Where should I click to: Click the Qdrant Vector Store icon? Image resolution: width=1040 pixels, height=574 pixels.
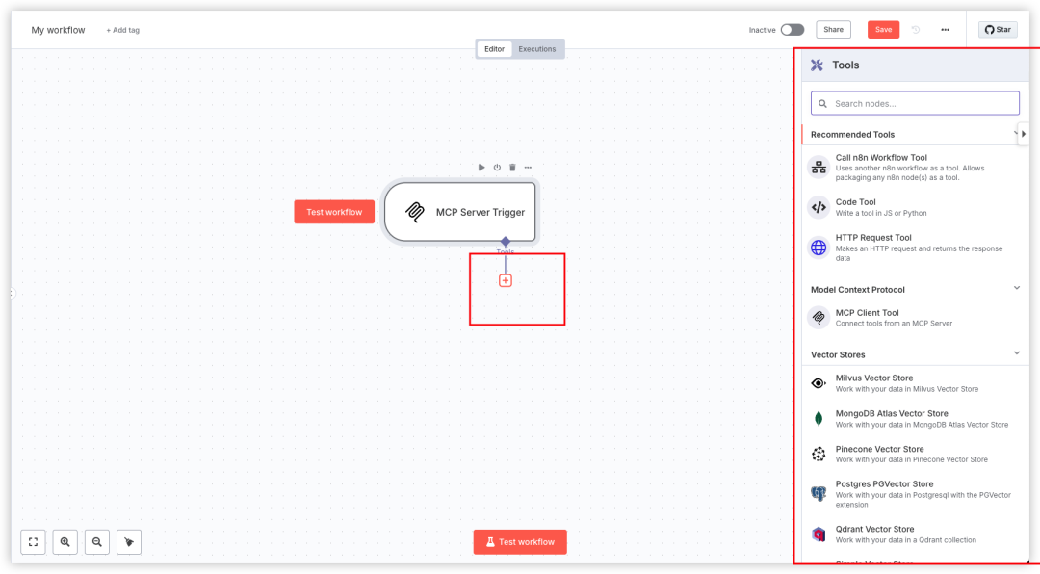coord(819,535)
